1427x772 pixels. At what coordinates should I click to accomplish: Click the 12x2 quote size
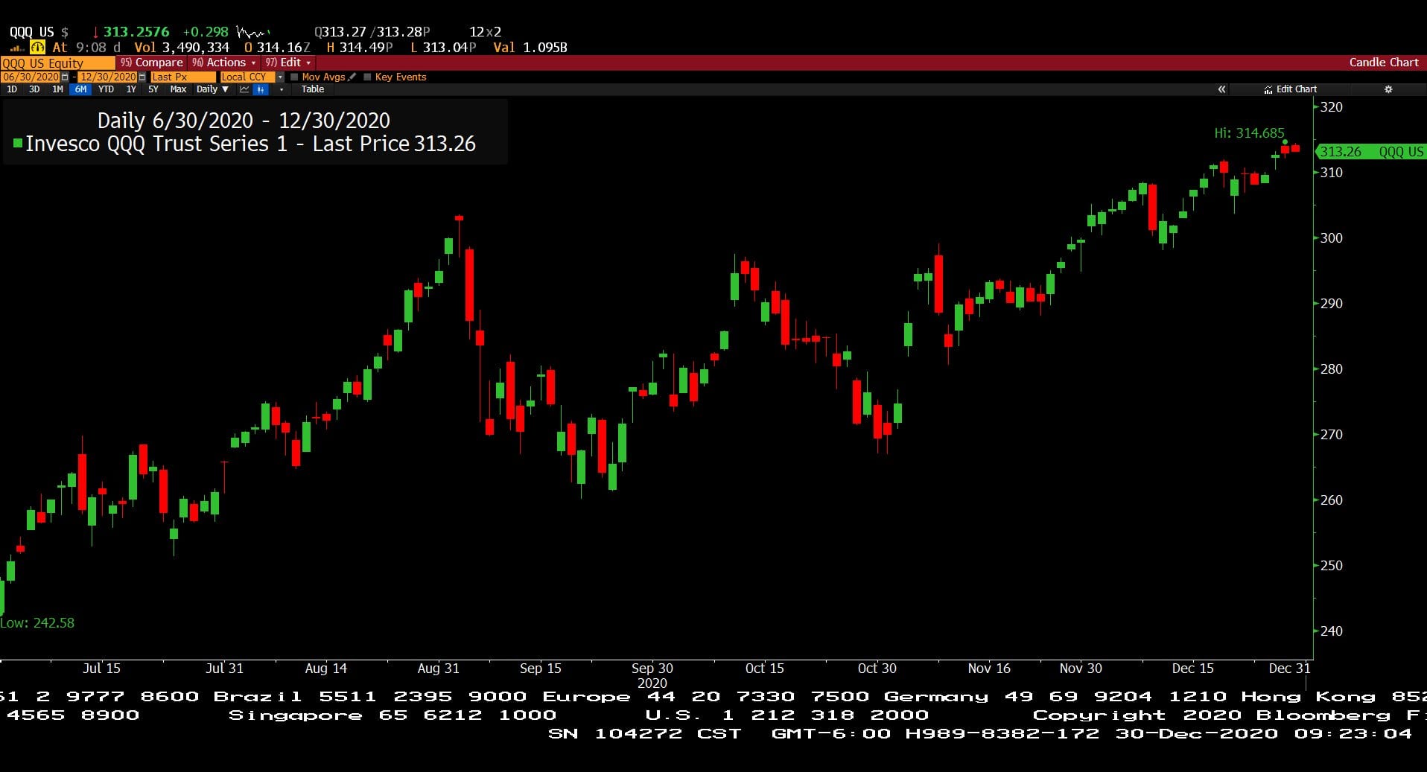click(486, 32)
